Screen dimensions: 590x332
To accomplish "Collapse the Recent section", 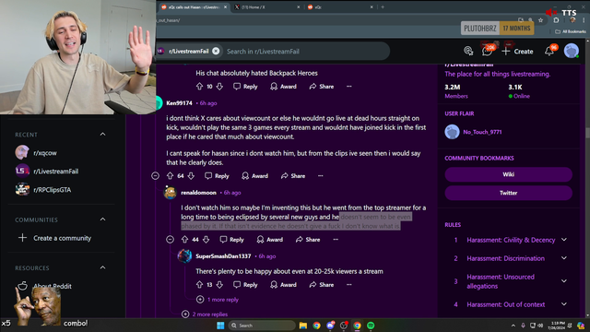I will pyautogui.click(x=102, y=135).
